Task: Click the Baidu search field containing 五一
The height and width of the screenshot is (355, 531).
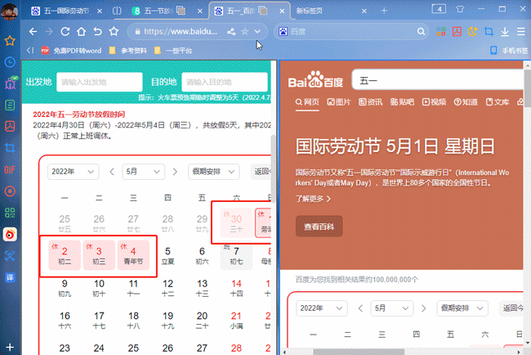Action: tap(438, 81)
